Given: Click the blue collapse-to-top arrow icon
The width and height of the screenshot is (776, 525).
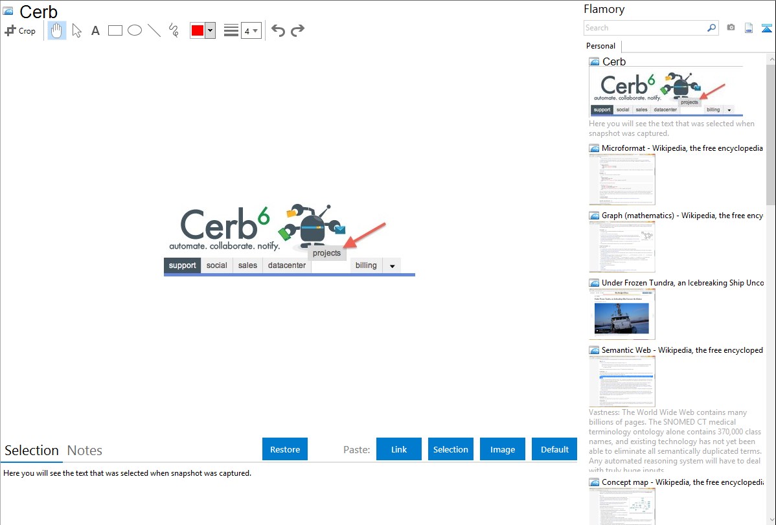Looking at the screenshot, I should [766, 28].
